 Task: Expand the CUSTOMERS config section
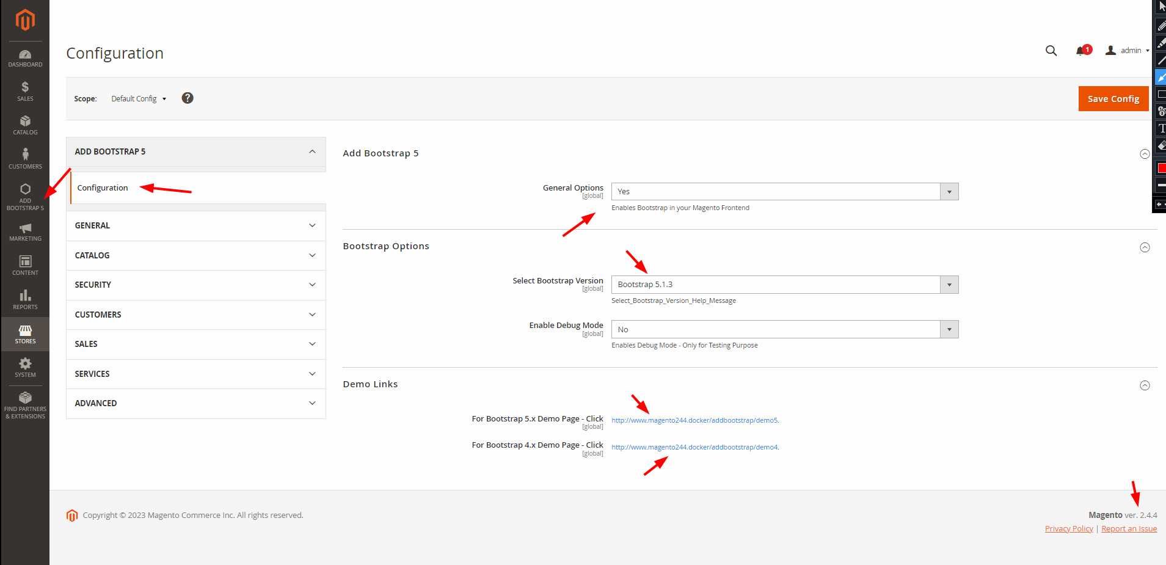[195, 315]
